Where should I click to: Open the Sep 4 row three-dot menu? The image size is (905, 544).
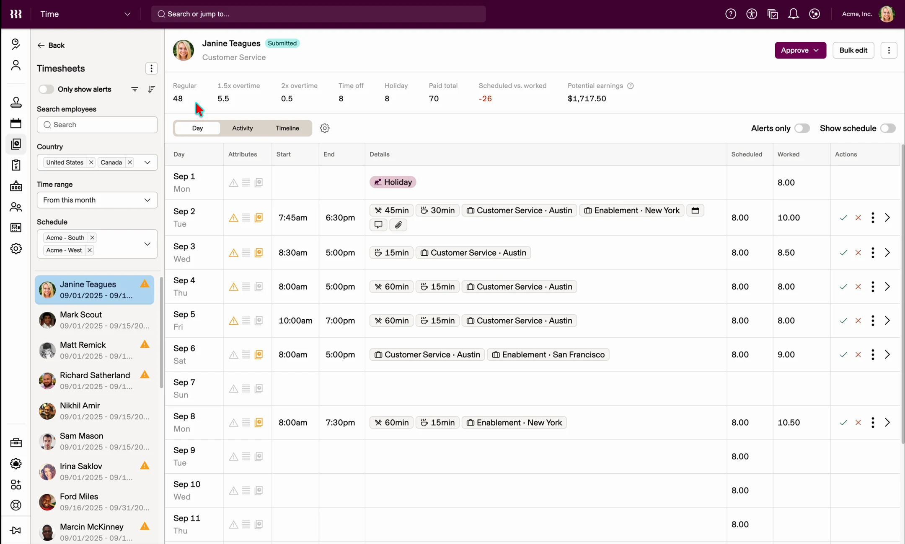873,287
